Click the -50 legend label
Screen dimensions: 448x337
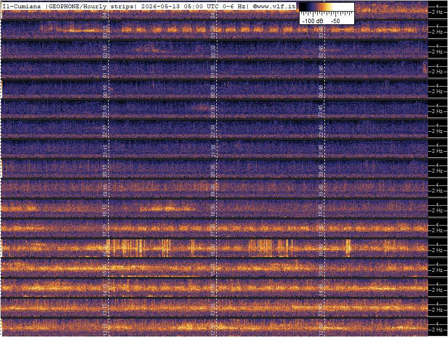335,21
